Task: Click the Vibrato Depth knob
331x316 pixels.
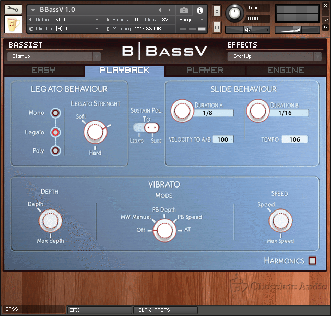Action: coord(51,220)
